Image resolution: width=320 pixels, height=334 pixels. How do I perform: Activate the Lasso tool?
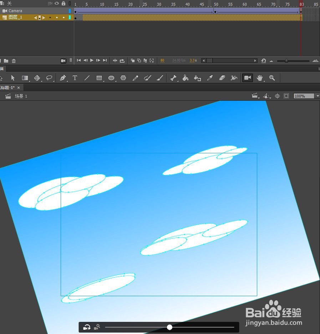point(50,78)
